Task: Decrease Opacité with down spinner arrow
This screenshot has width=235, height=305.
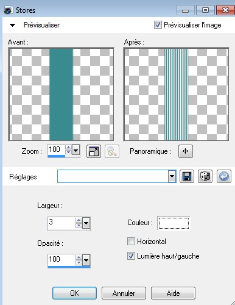Action: 79,262
